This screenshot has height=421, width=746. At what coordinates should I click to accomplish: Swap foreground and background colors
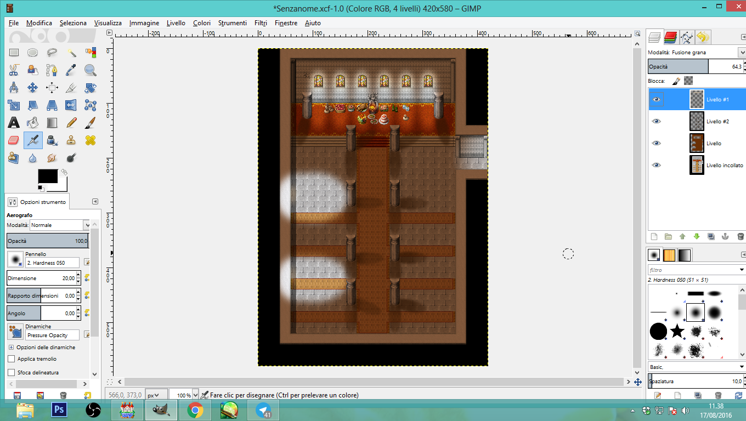[64, 172]
